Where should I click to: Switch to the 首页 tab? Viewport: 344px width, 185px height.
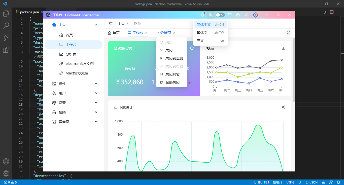point(114,33)
